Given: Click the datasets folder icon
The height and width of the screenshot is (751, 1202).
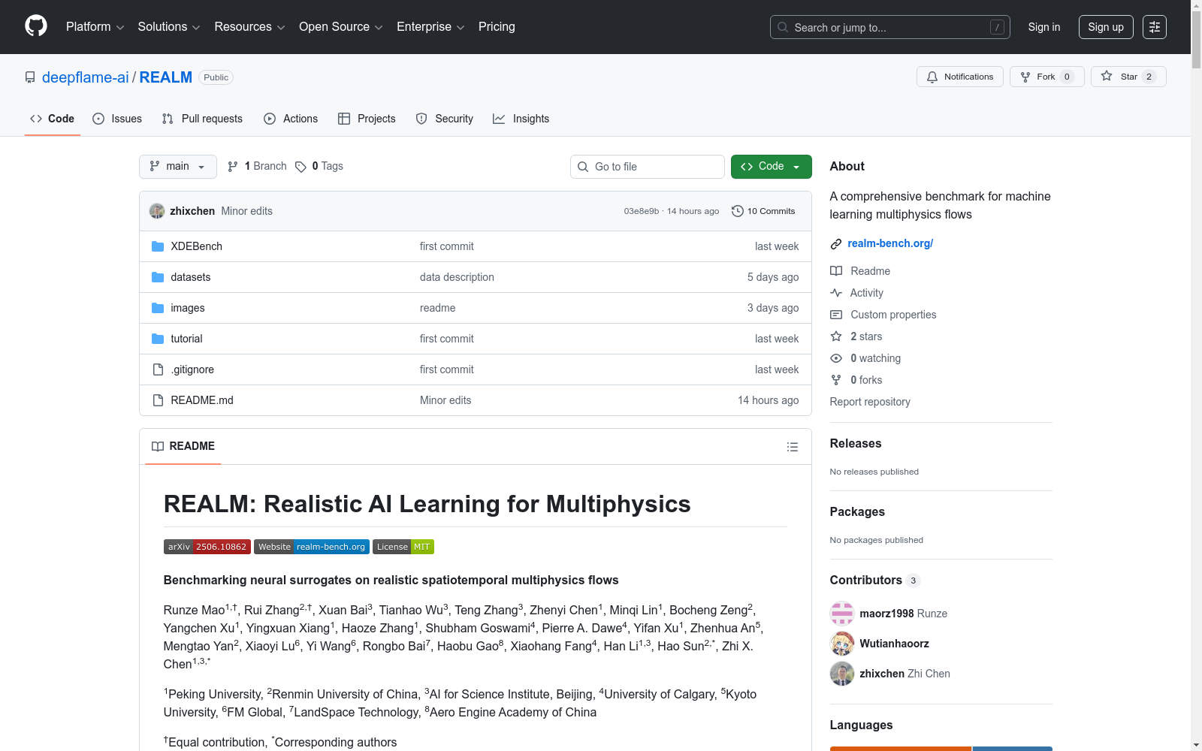Looking at the screenshot, I should click(158, 277).
